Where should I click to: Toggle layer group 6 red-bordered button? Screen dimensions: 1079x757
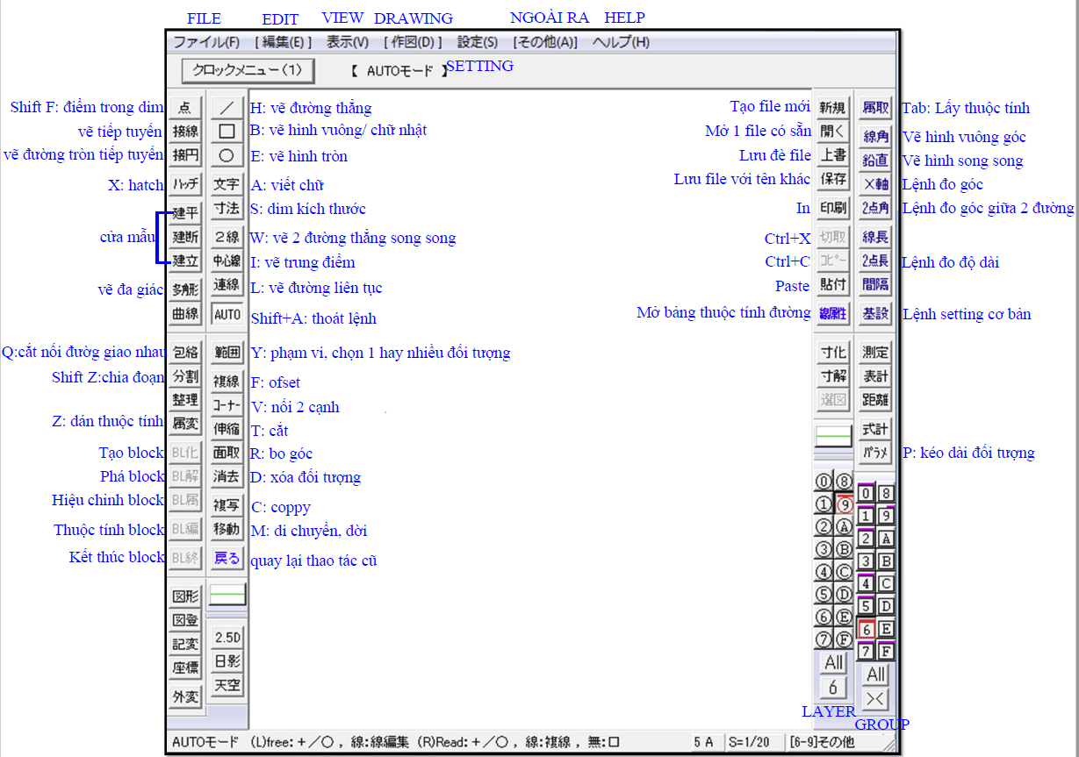pyautogui.click(x=866, y=629)
